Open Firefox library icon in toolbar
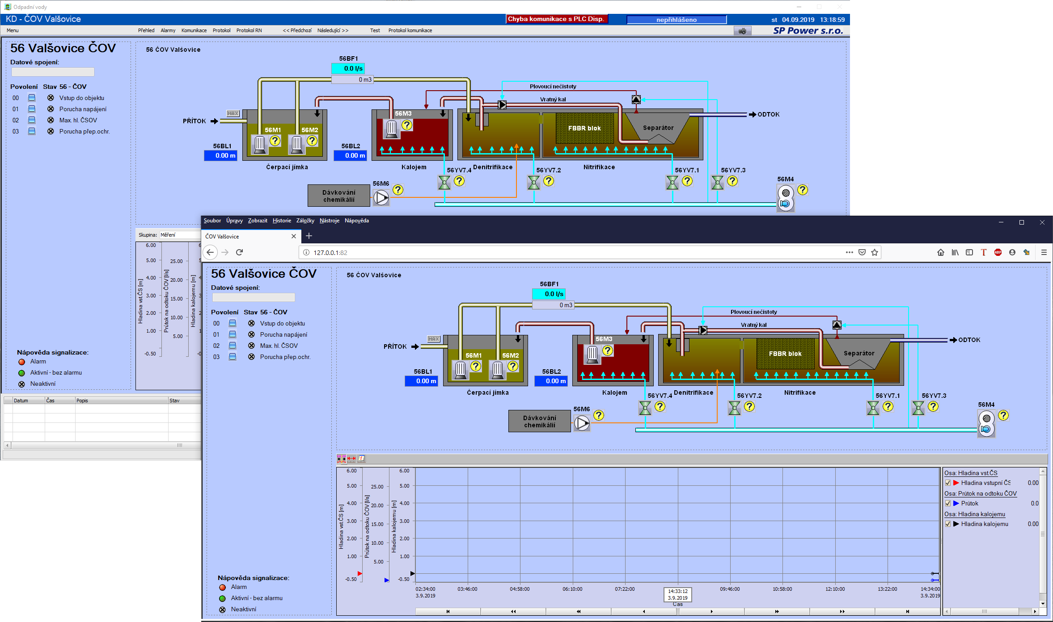The width and height of the screenshot is (1053, 622). [x=955, y=252]
